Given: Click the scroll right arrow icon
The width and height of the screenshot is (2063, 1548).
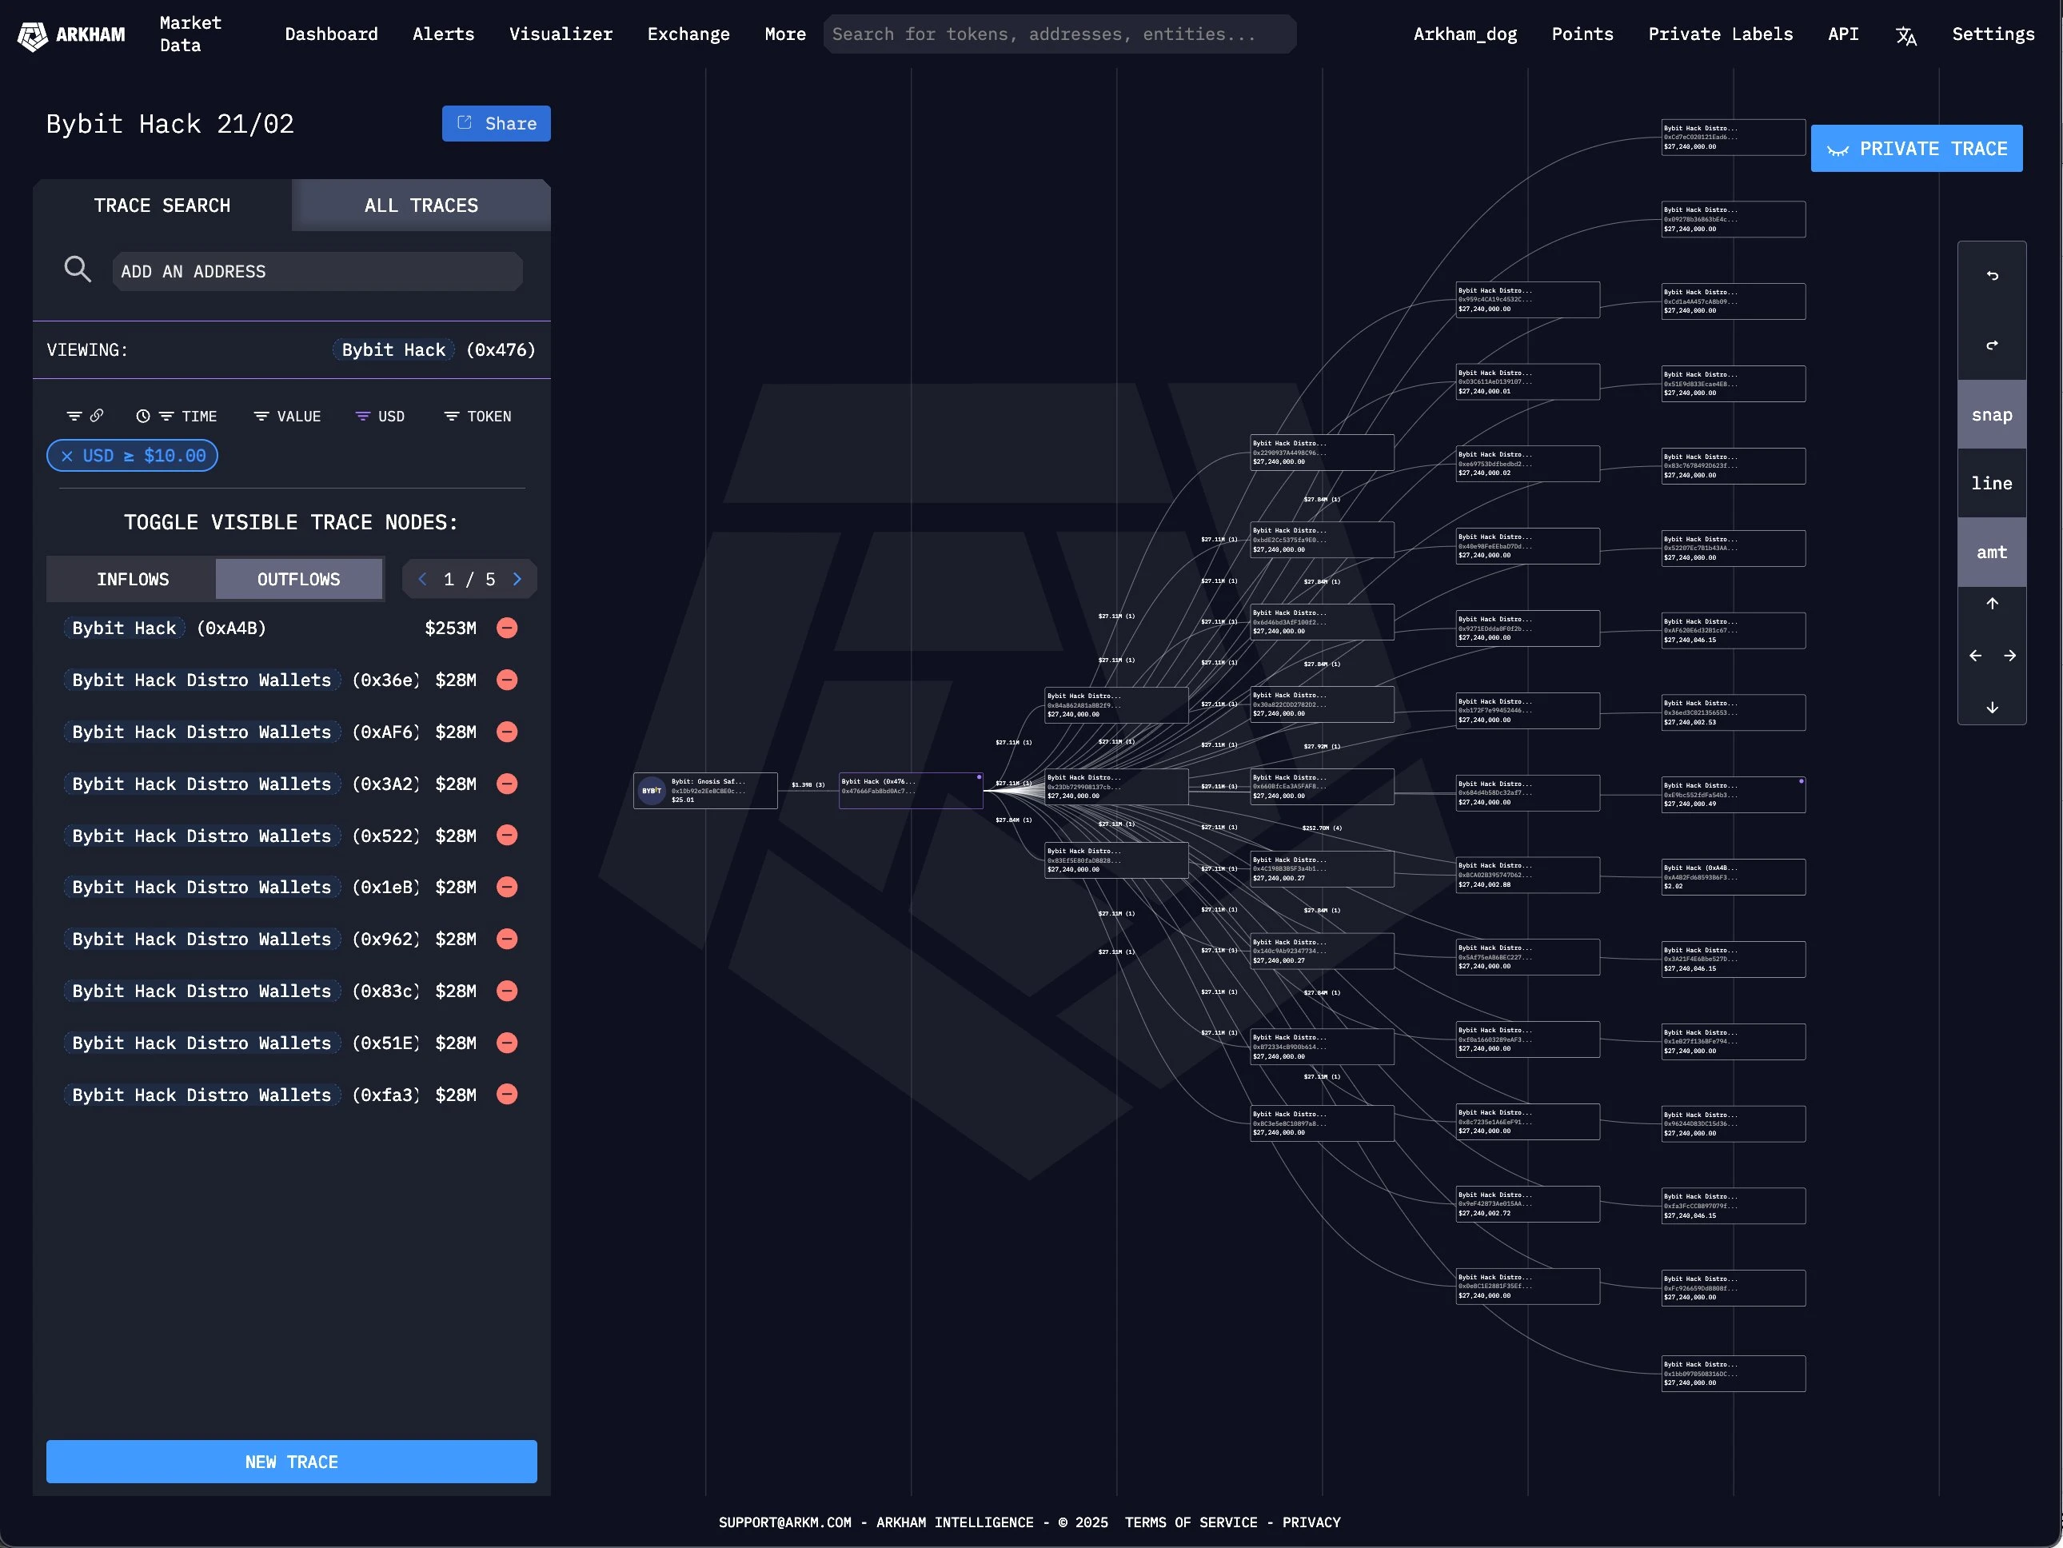Looking at the screenshot, I should pos(2009,657).
